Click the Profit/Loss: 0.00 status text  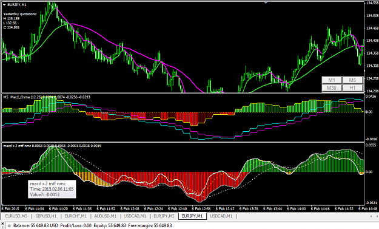(x=76, y=225)
